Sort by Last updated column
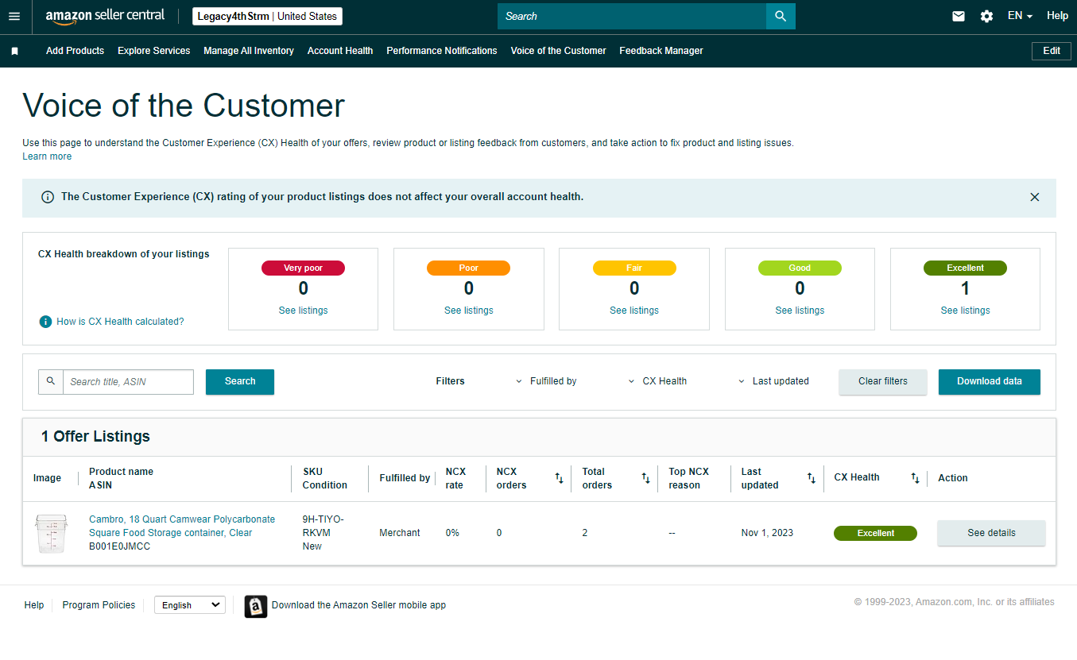This screenshot has width=1077, height=660. pos(812,478)
